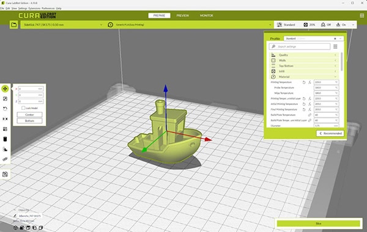Click the 20% infill summary in header

click(310, 24)
